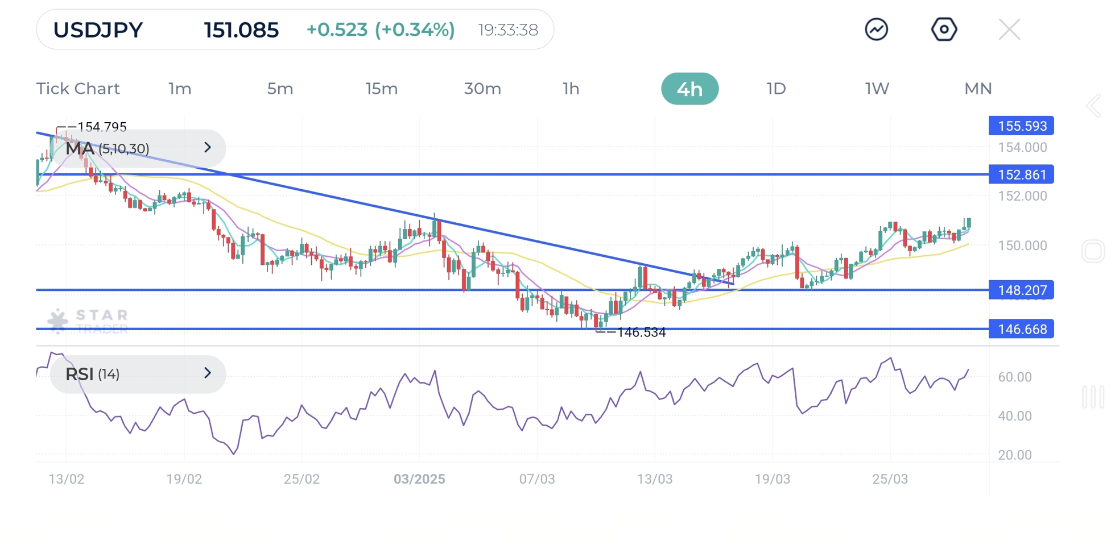Switch to Tick Chart view
The height and width of the screenshot is (541, 1115).
[x=78, y=89]
